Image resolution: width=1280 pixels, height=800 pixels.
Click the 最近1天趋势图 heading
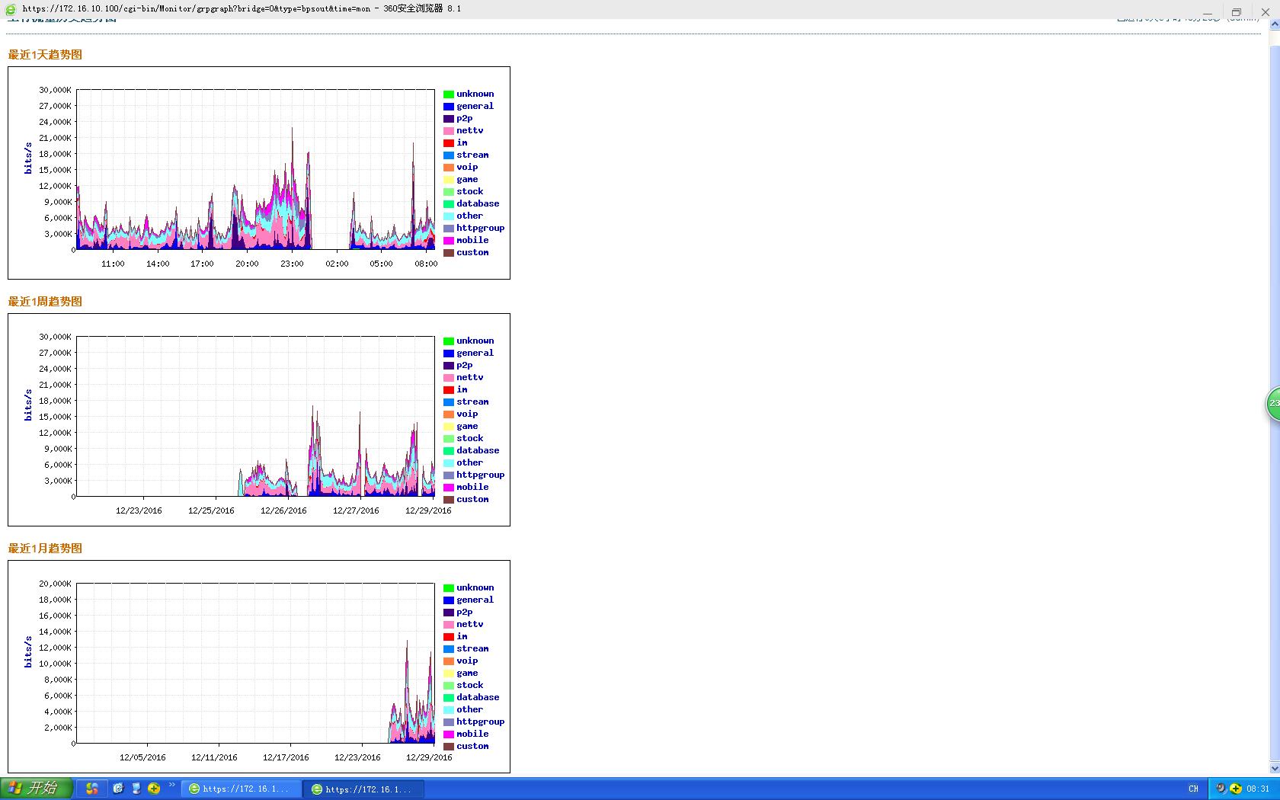pos(45,55)
